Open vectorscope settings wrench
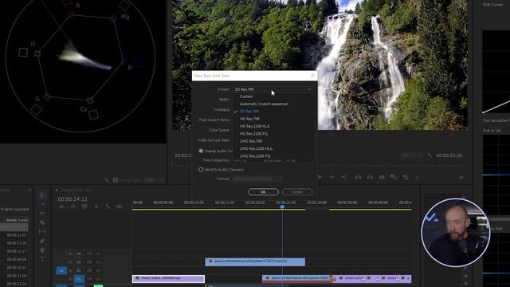The height and width of the screenshot is (287, 510). point(107,180)
